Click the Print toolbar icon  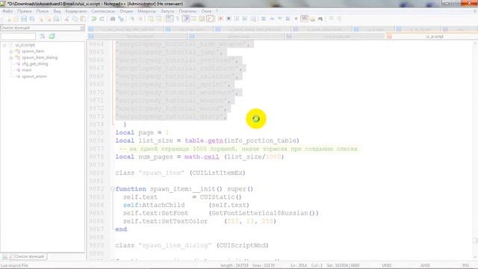[56, 19]
